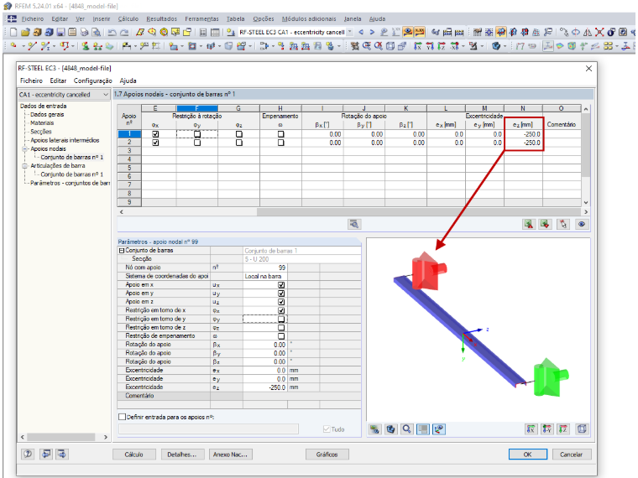
Task: Select Parâmetros - conjuntos de barras tree item
Action: click(70, 184)
